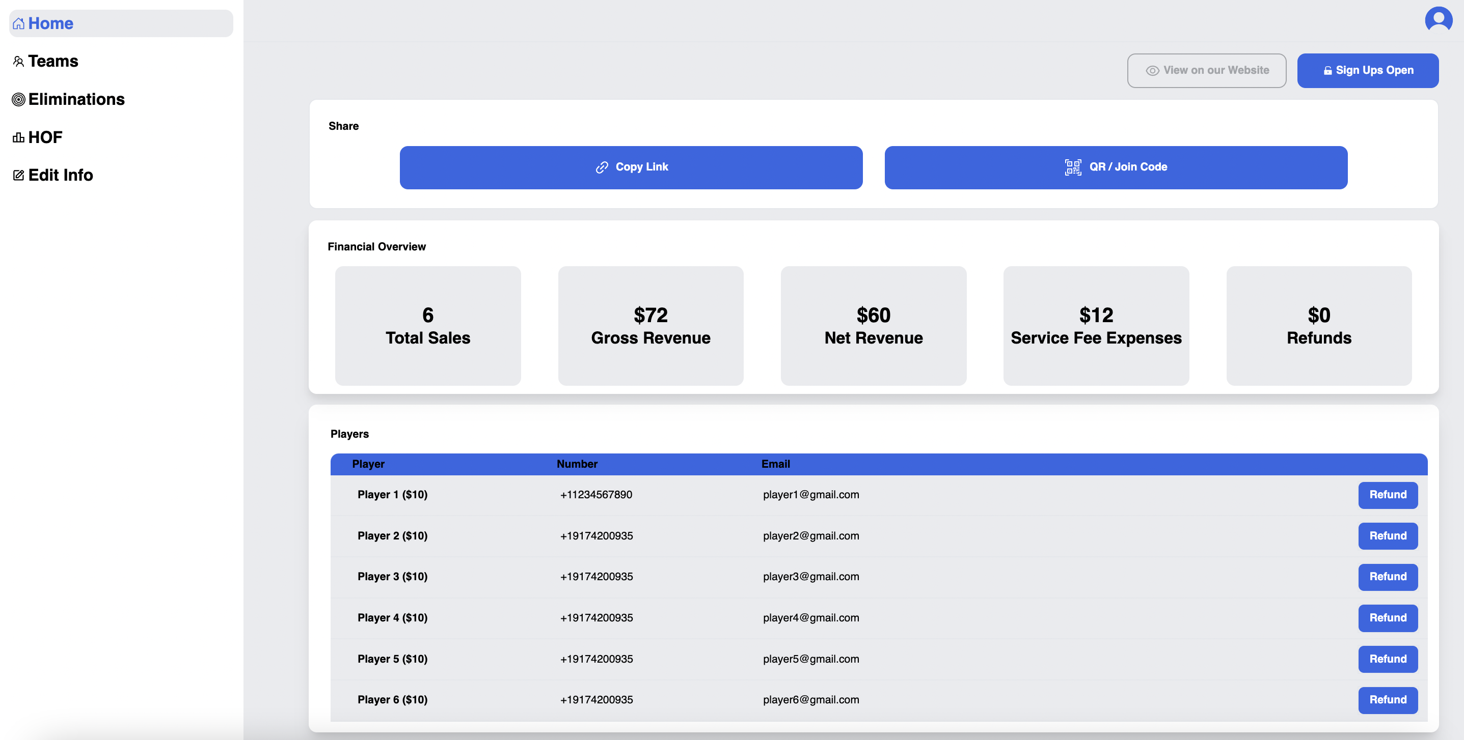
Task: Click the Copy Link button
Action: click(631, 167)
